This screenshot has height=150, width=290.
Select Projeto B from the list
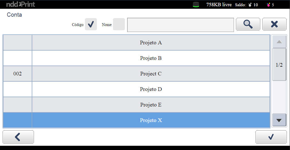[151, 58]
